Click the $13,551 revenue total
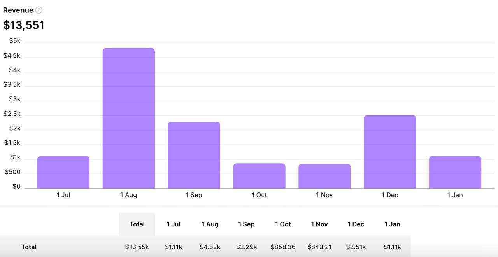Image resolution: width=498 pixels, height=257 pixels. 24,25
